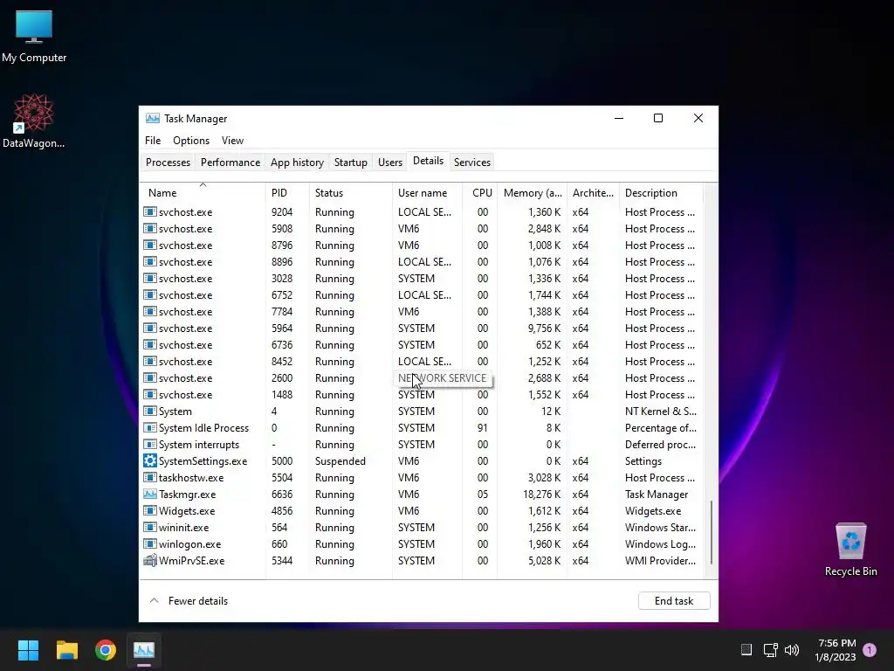Select the NT Kernel description cell
This screenshot has height=671, width=894.
click(x=660, y=411)
